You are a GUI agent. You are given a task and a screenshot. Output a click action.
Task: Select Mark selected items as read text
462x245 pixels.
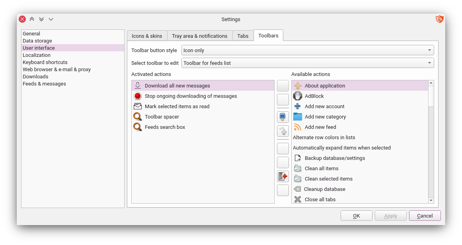pyautogui.click(x=177, y=106)
